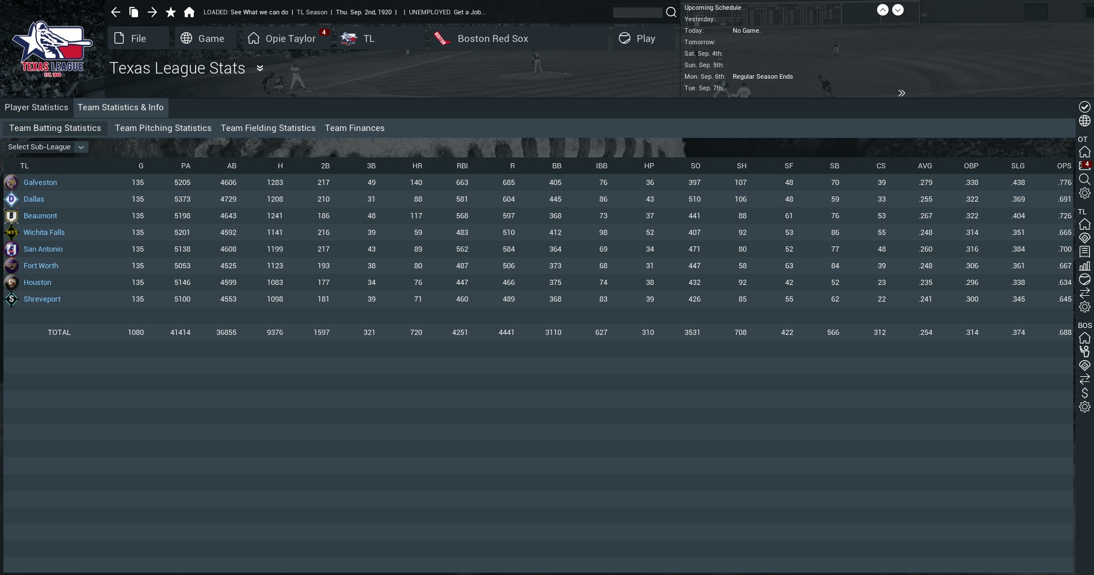Sort table by SB column header
1094x575 pixels.
(835, 165)
